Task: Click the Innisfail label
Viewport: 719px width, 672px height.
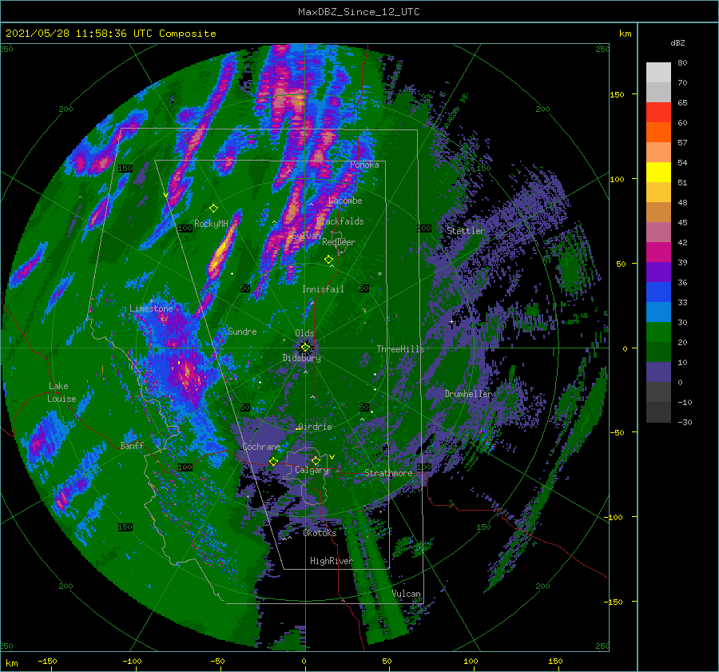Action: (x=323, y=289)
